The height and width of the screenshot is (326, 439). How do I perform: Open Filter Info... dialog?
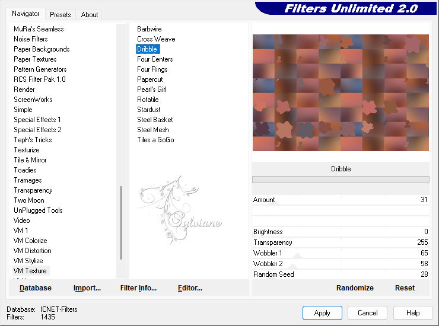(x=138, y=288)
